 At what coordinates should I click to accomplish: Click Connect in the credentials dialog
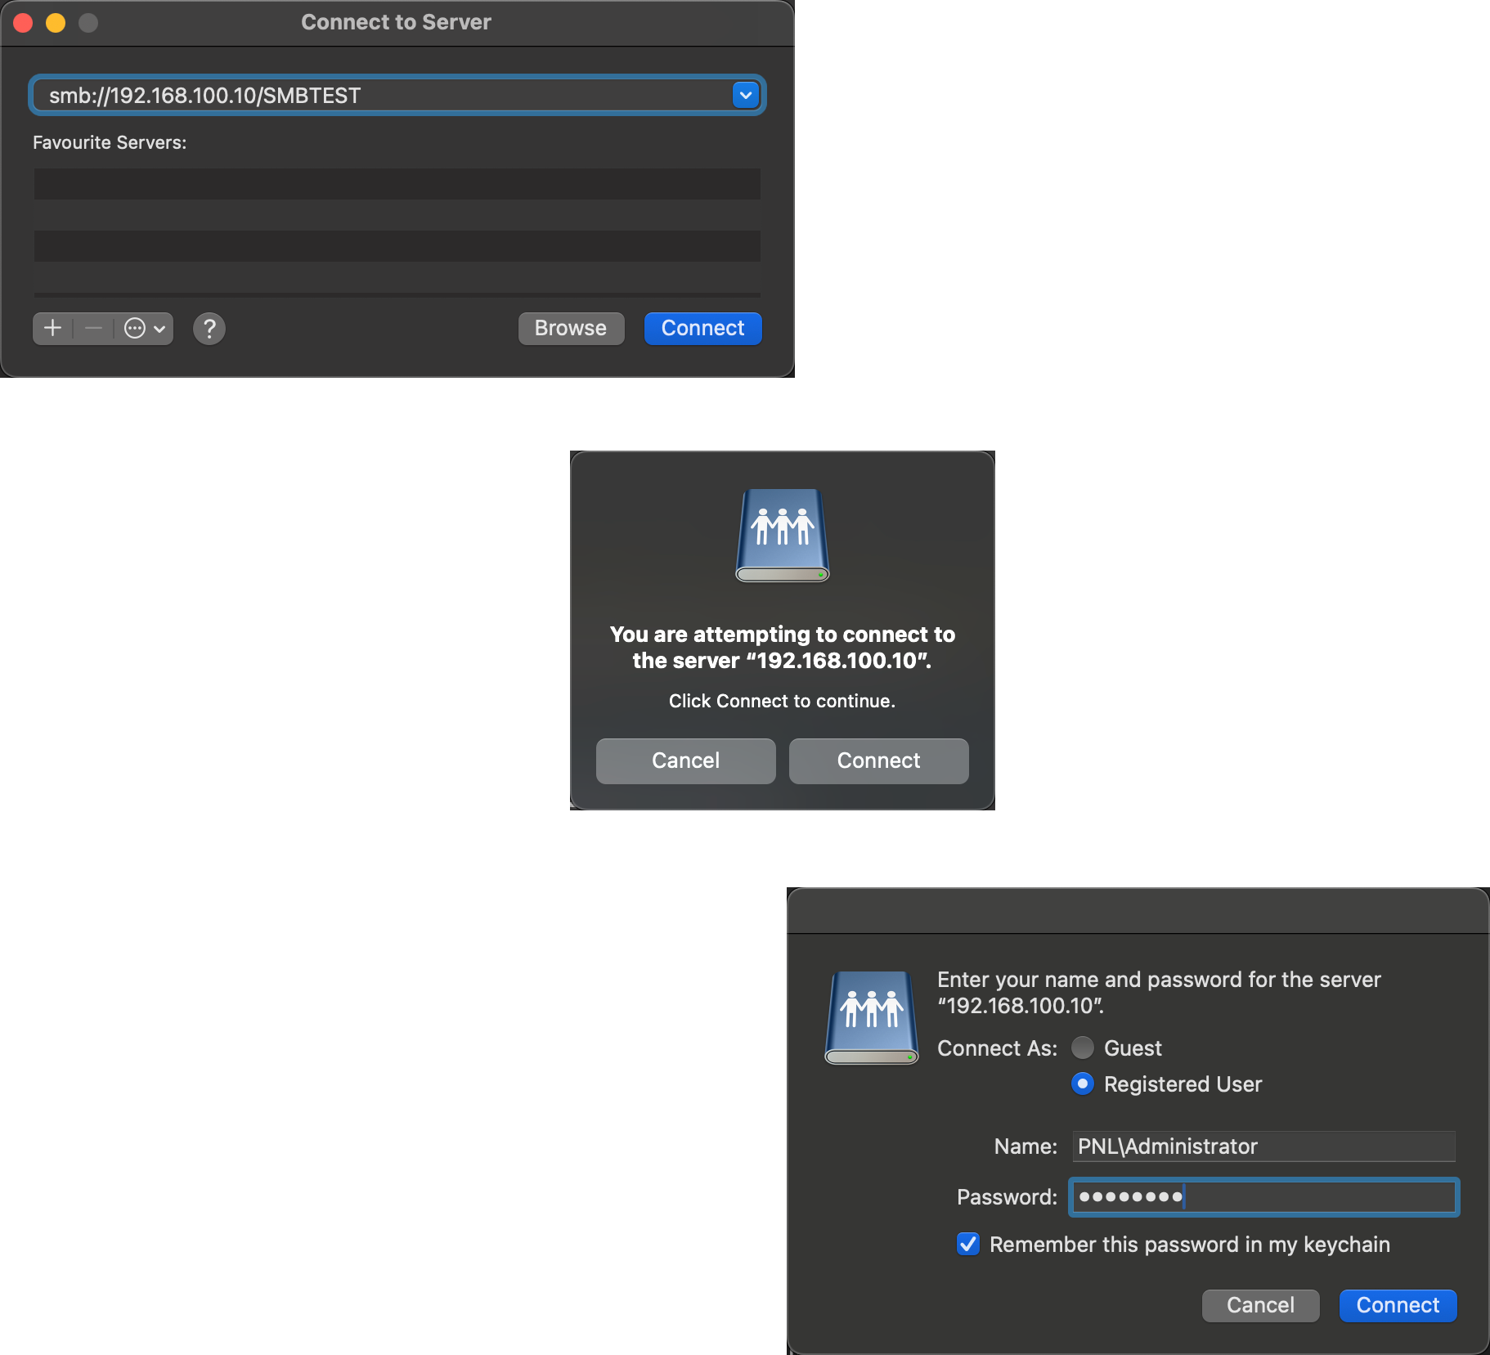[x=1398, y=1306]
